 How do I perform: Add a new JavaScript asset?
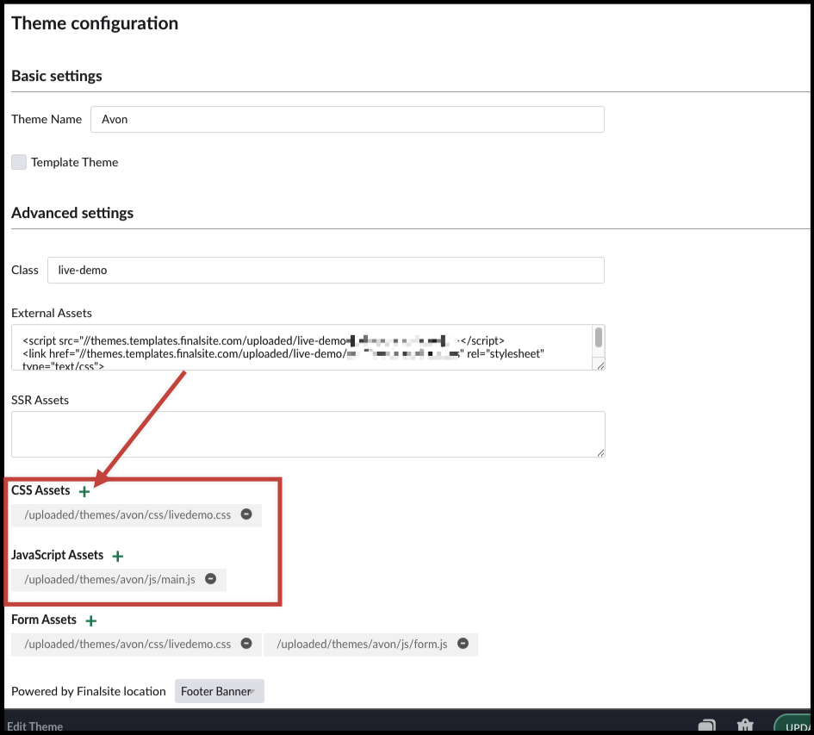pyautogui.click(x=118, y=557)
